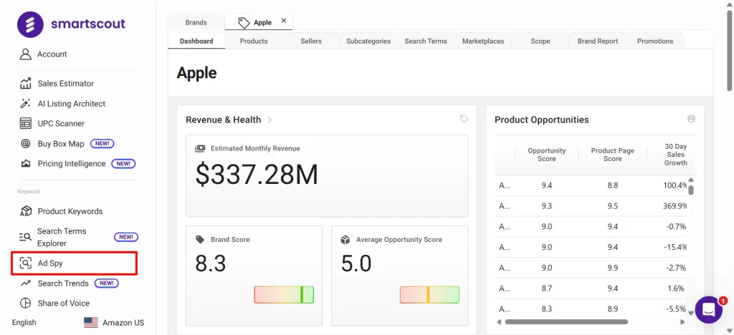Select the Dashboard tab
734x335 pixels.
[196, 41]
